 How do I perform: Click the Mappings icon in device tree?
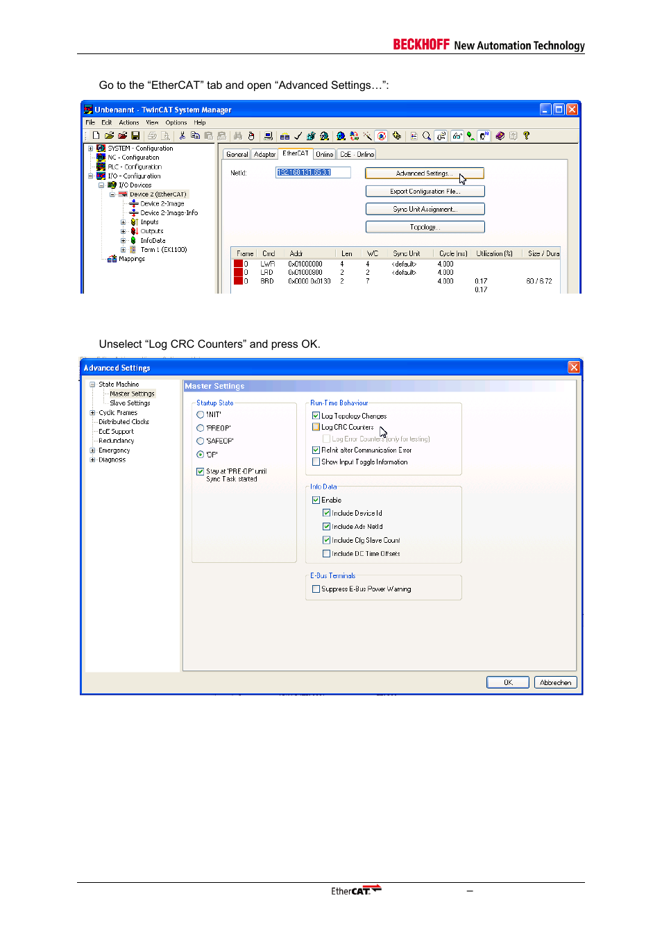pyautogui.click(x=112, y=259)
